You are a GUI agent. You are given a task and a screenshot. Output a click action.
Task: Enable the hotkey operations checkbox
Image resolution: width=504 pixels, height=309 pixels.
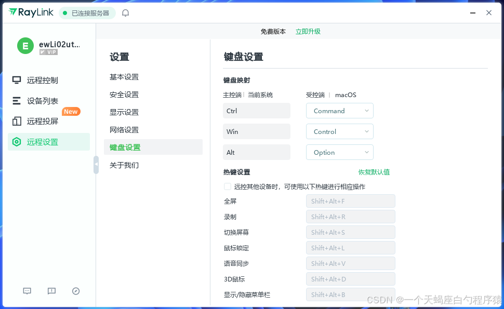(x=227, y=186)
